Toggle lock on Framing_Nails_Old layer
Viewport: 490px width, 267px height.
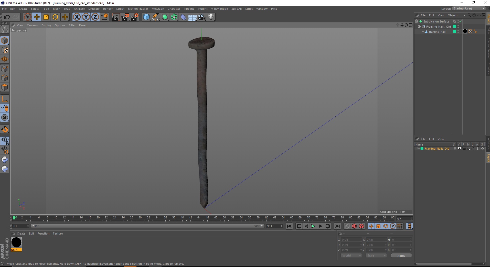(473, 148)
